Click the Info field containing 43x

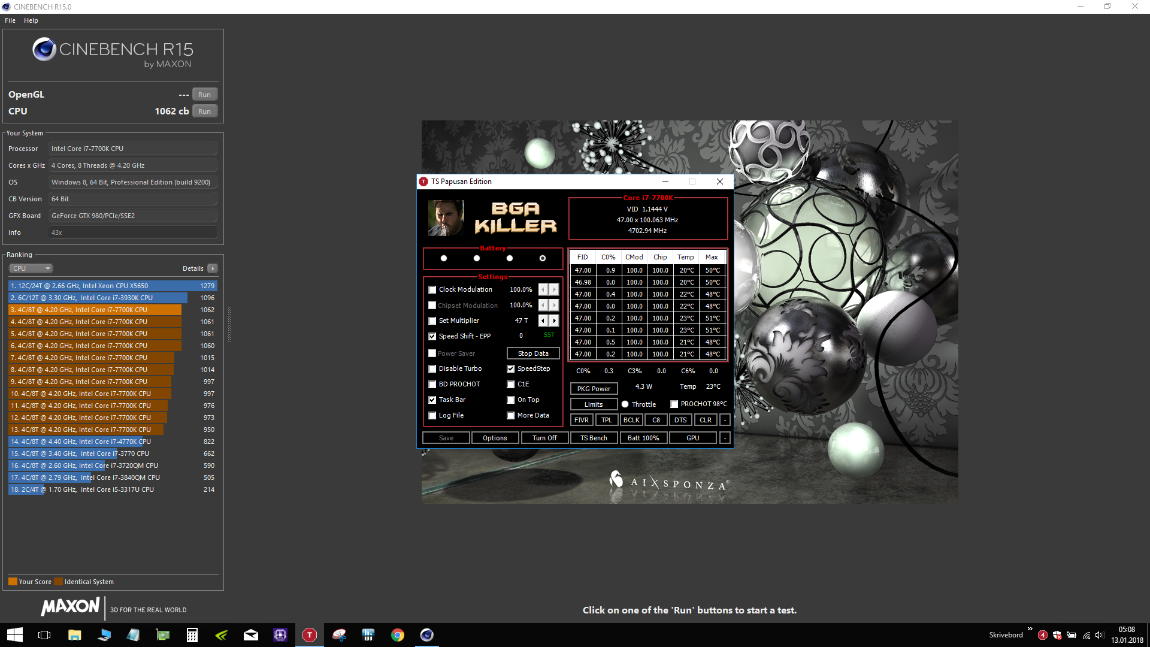[132, 232]
